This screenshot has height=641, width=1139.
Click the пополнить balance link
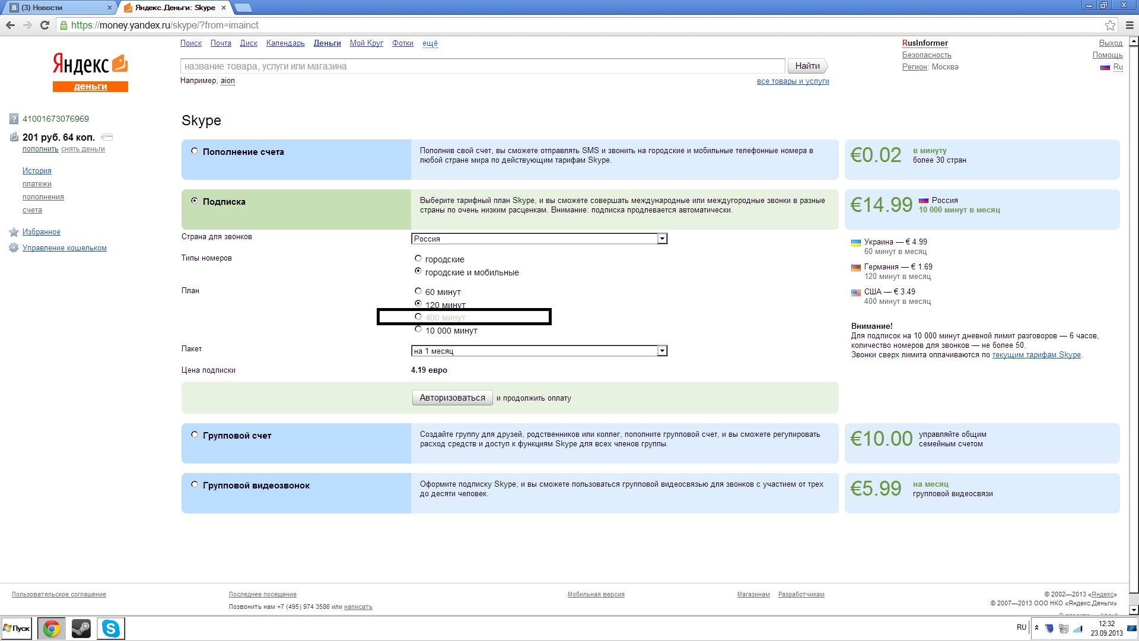40,149
